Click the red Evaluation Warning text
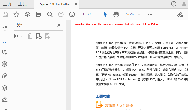Image resolution: width=188 pixels, height=110 pixels. click(x=116, y=24)
